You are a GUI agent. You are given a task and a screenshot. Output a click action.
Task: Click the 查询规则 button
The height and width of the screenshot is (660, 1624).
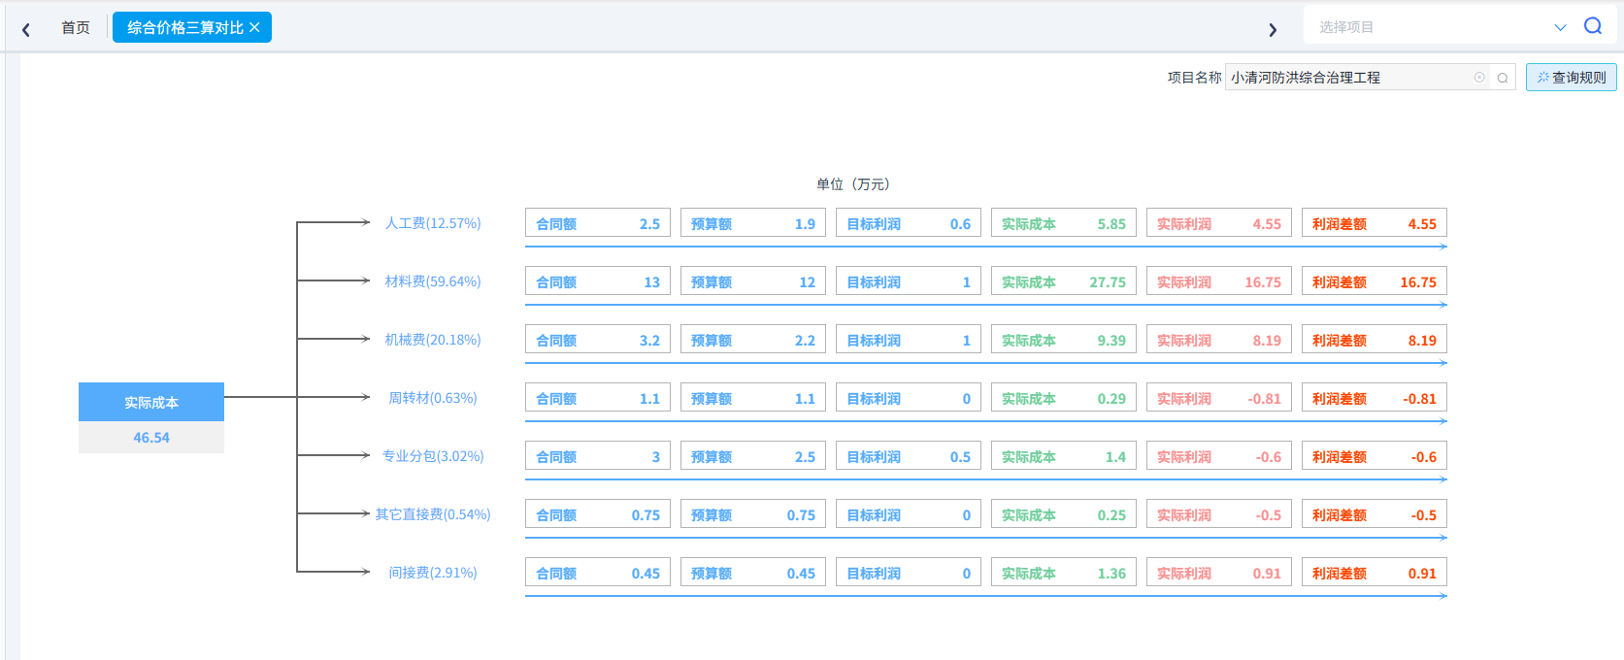coord(1571,78)
